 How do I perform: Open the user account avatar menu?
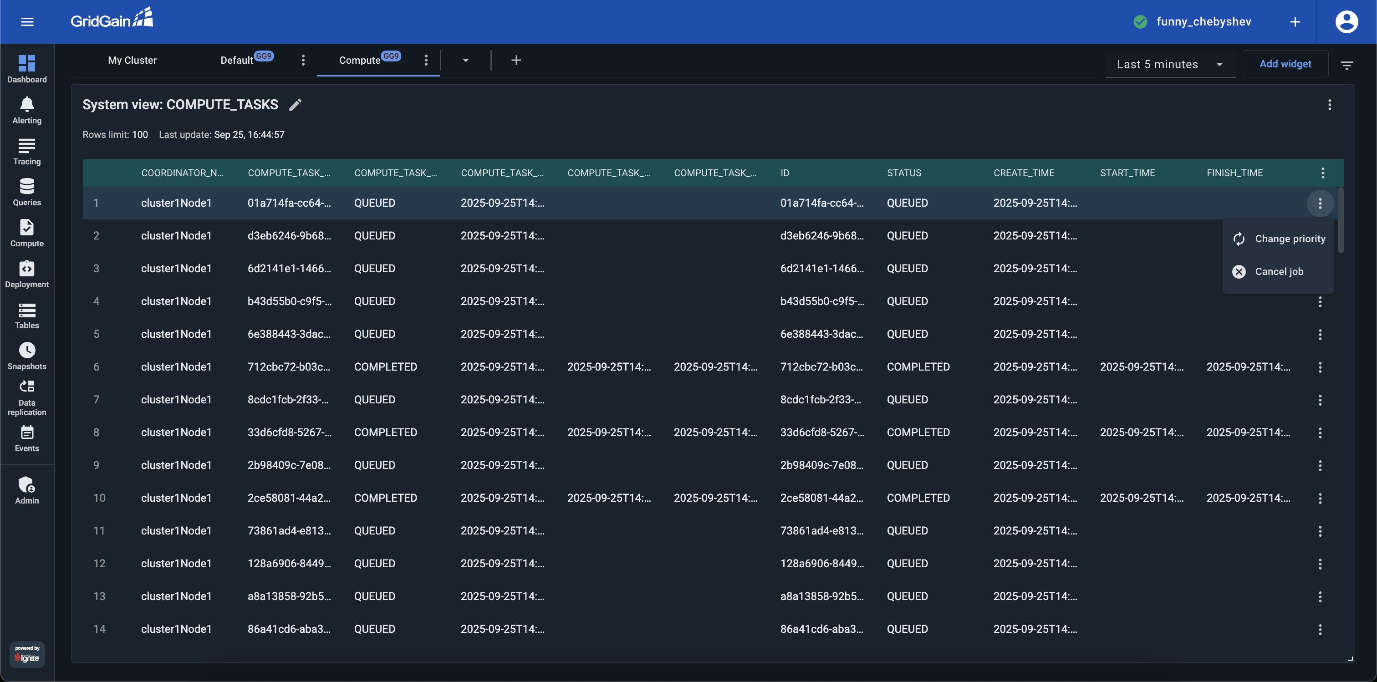point(1346,22)
